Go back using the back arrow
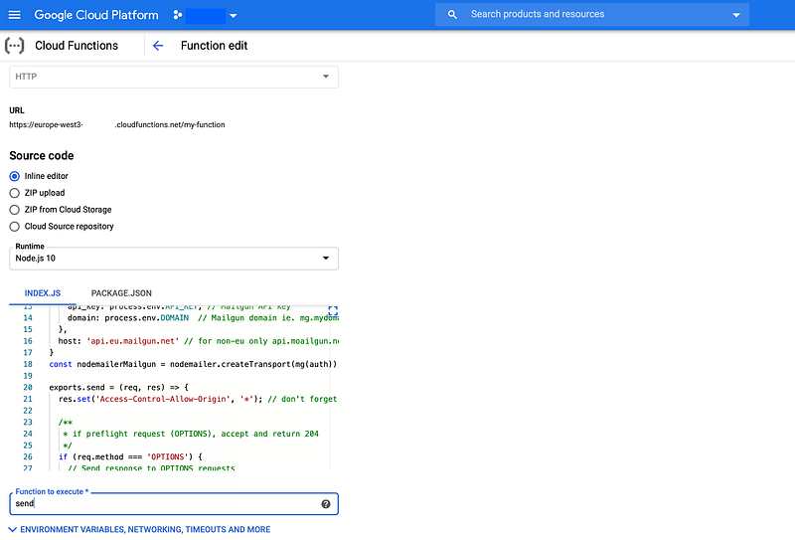The width and height of the screenshot is (795, 540). (158, 46)
